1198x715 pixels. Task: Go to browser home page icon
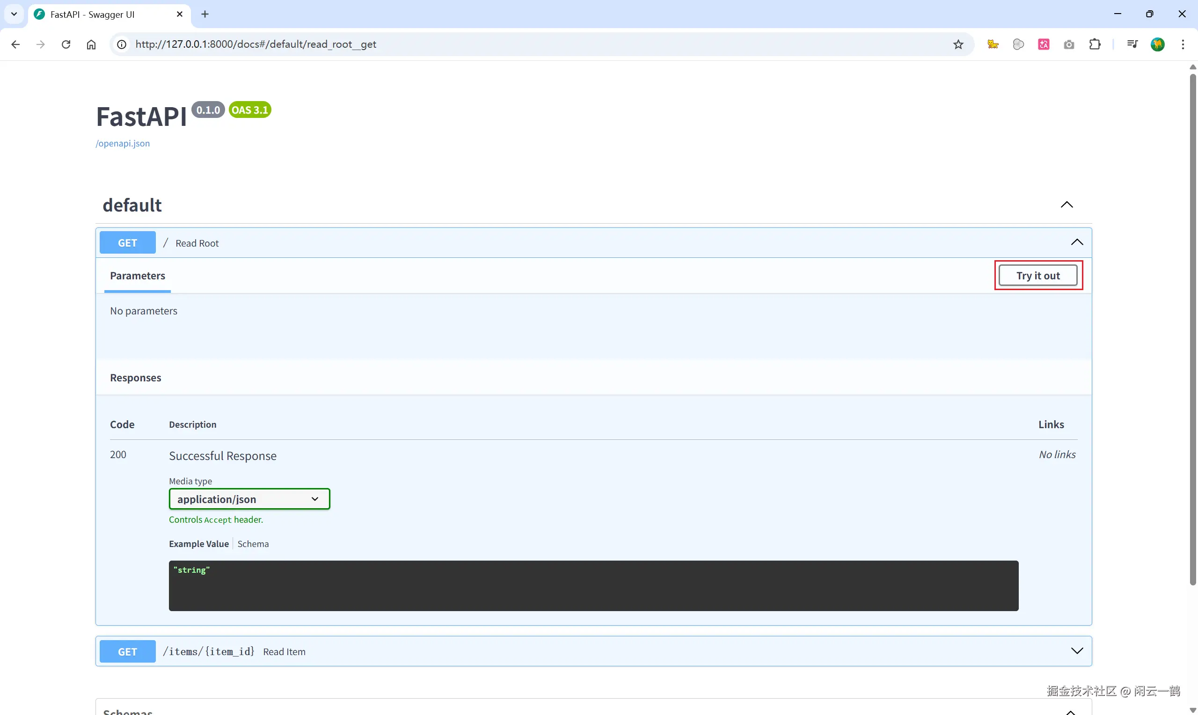pos(91,44)
